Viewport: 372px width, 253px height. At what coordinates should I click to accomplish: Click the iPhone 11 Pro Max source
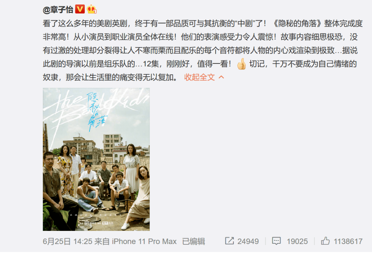tap(144, 241)
